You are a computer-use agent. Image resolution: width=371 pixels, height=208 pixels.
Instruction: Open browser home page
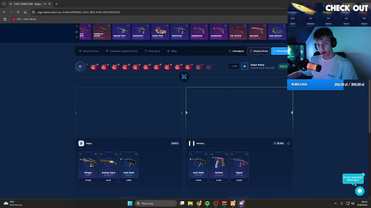coord(25,12)
